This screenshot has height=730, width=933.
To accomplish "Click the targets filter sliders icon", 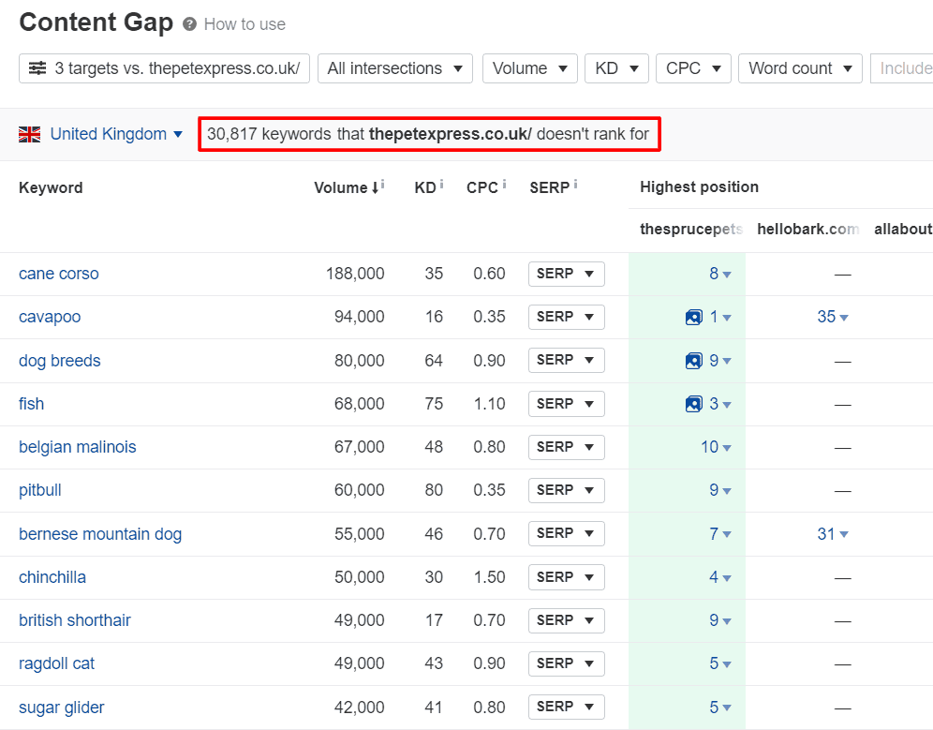I will tap(37, 68).
